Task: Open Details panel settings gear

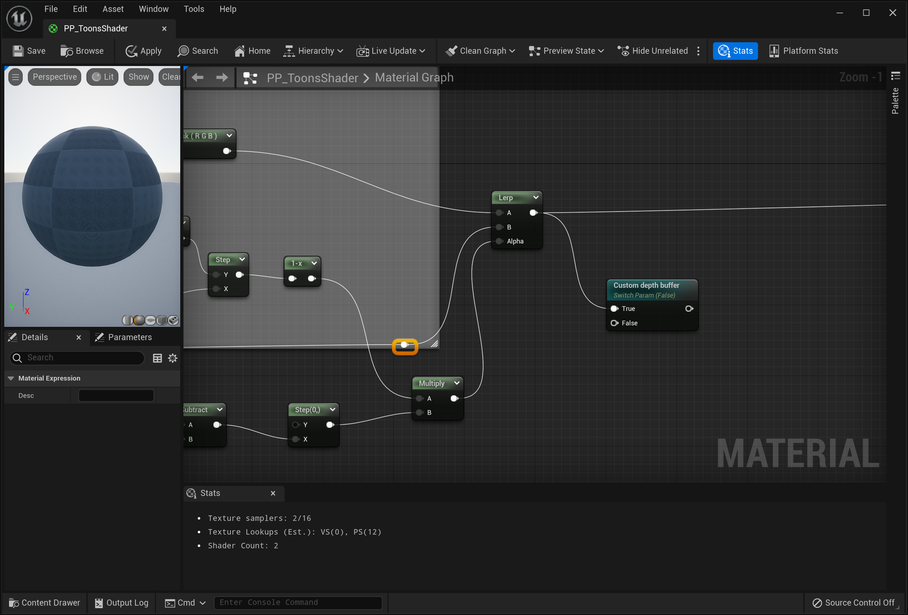Action: coord(173,358)
